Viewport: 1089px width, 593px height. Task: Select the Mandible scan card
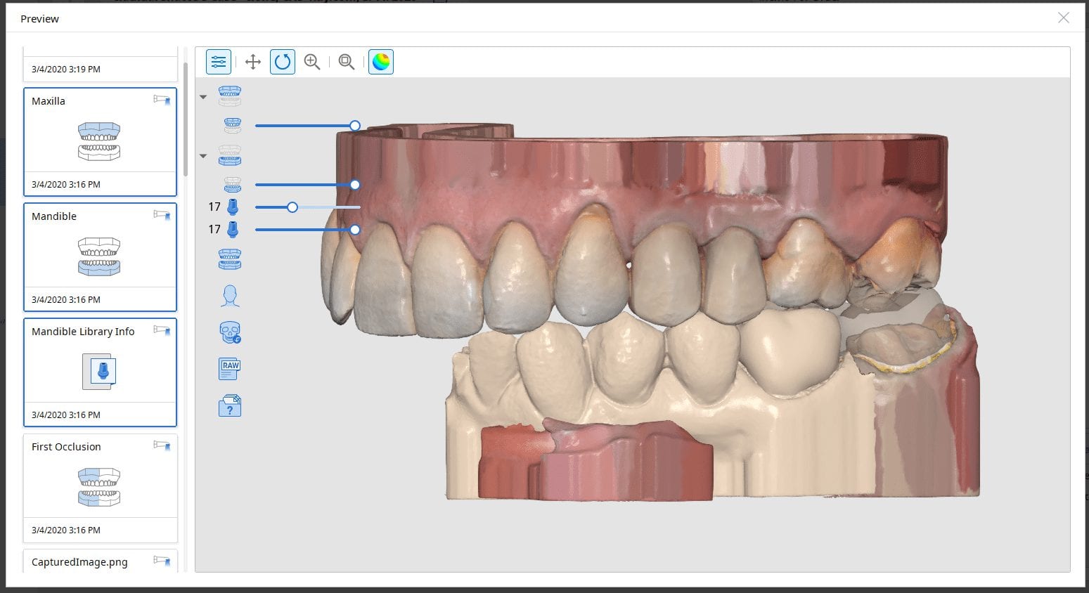99,256
